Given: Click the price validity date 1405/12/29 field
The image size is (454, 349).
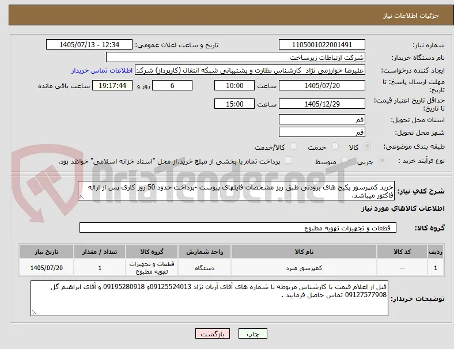Looking at the screenshot, I should click(321, 104).
